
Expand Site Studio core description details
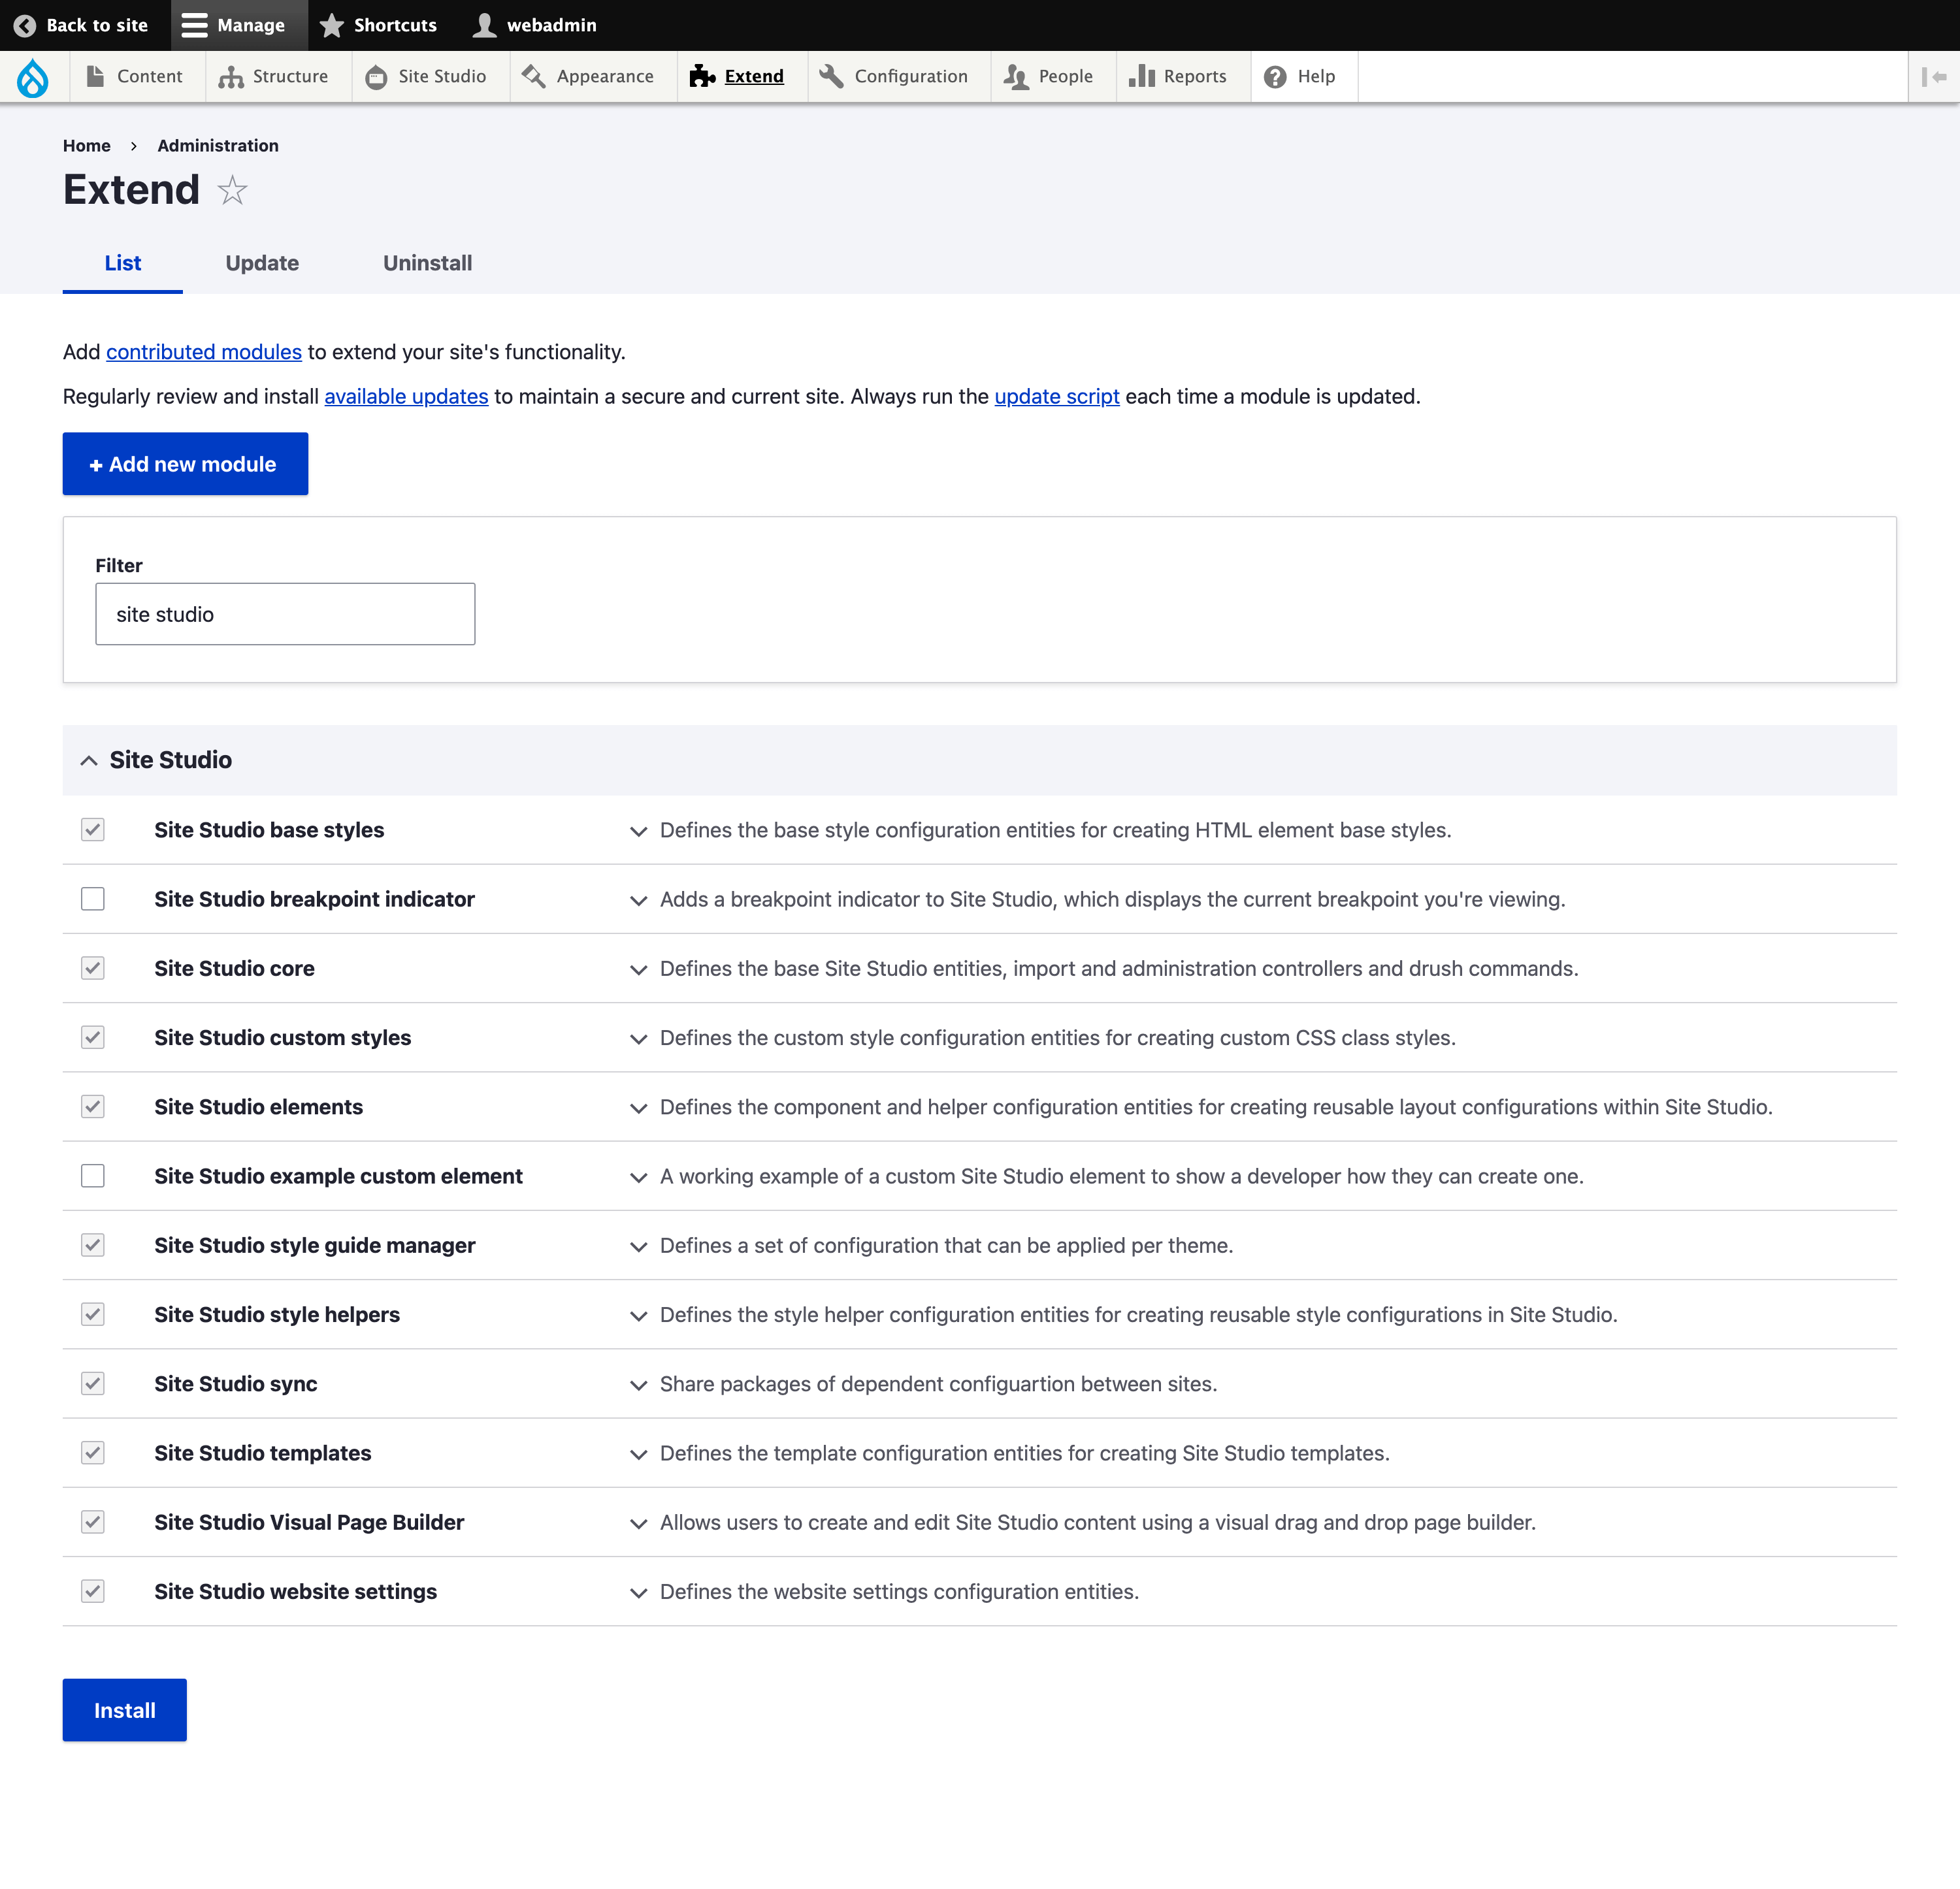pyautogui.click(x=638, y=970)
